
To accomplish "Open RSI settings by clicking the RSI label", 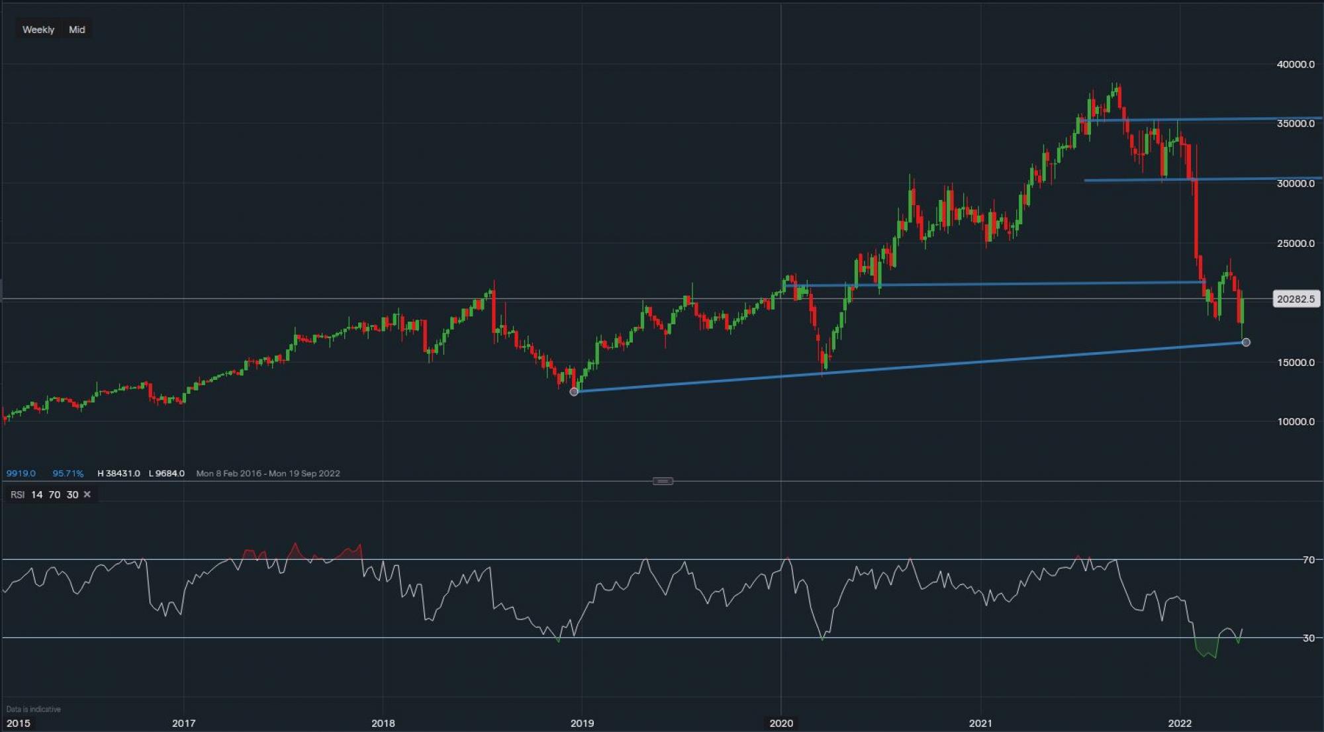I will click(x=17, y=494).
